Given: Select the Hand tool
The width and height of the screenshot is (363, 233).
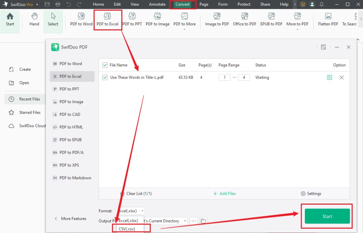Looking at the screenshot, I should point(34,19).
